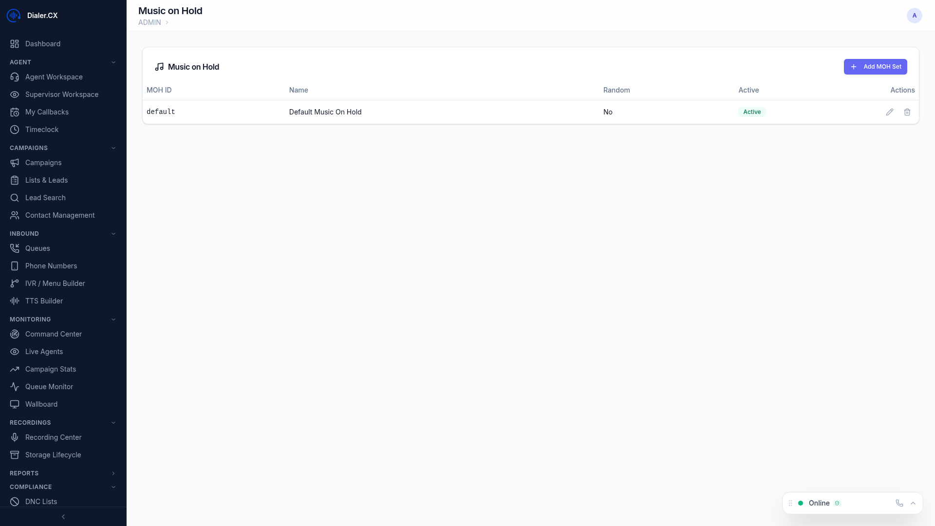The width and height of the screenshot is (935, 526).
Task: Open the Agent Workspace from the sidebar
Action: click(x=54, y=77)
